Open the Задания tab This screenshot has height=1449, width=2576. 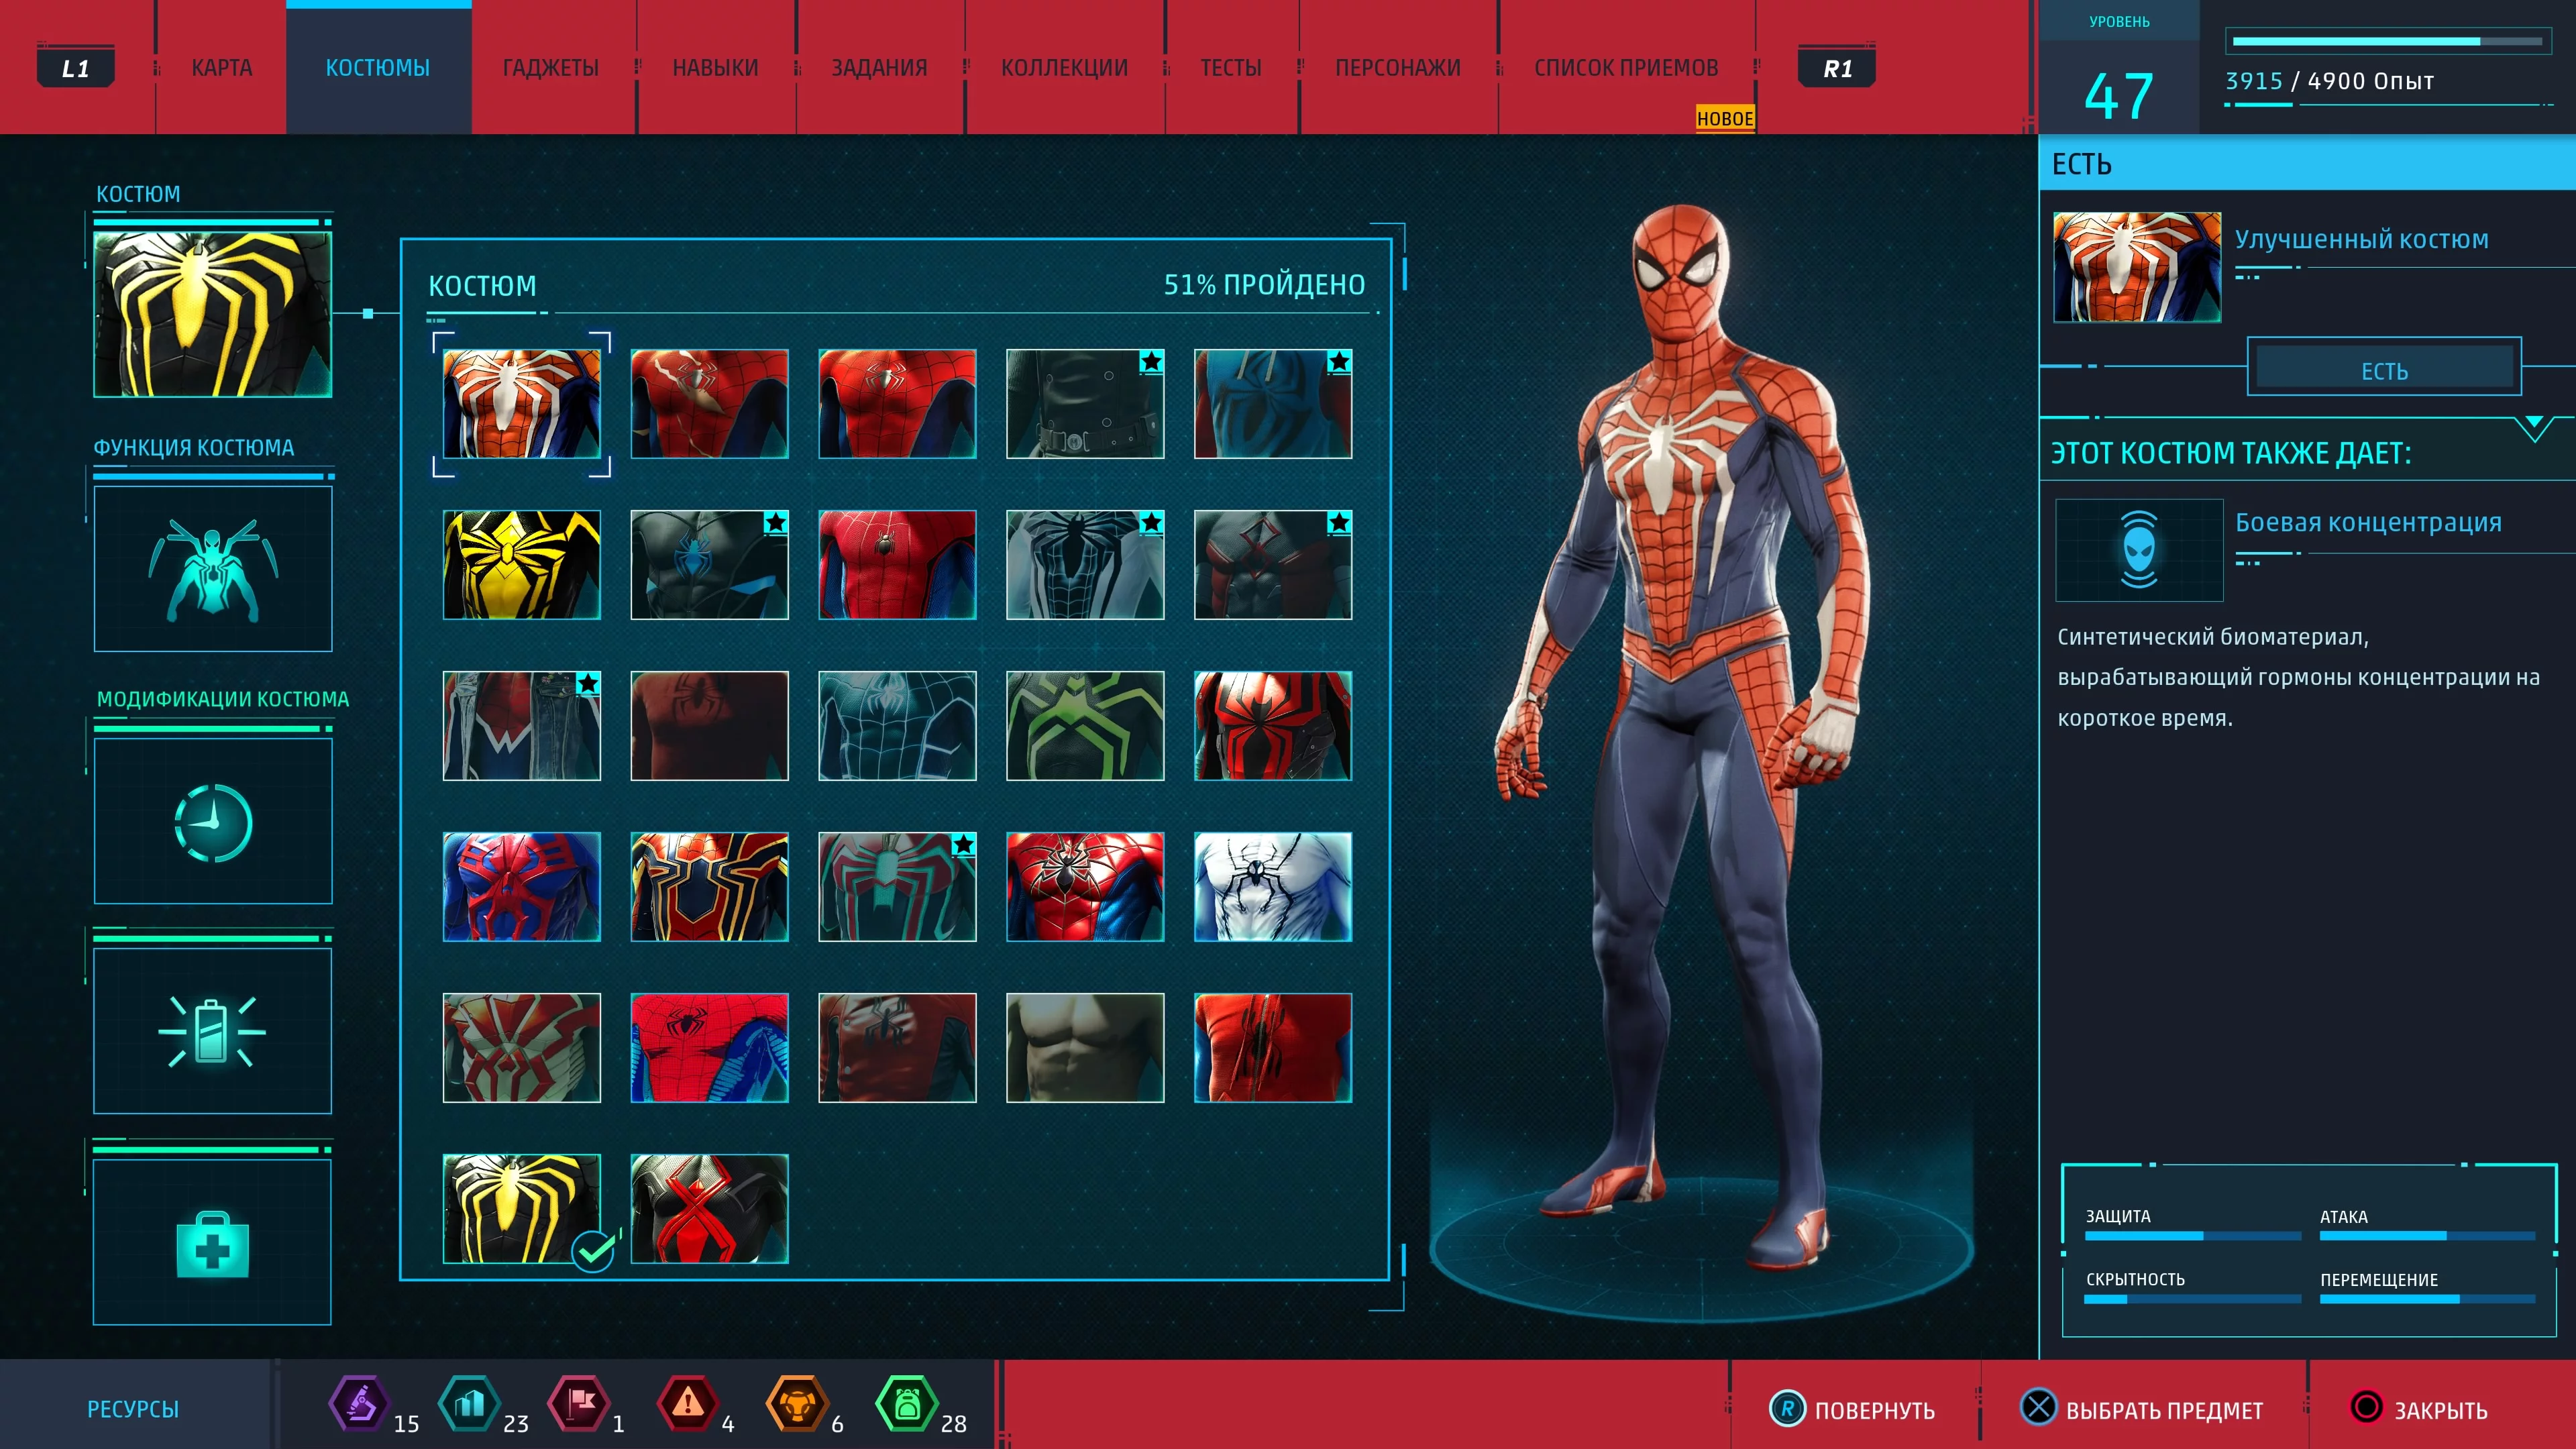coord(879,68)
